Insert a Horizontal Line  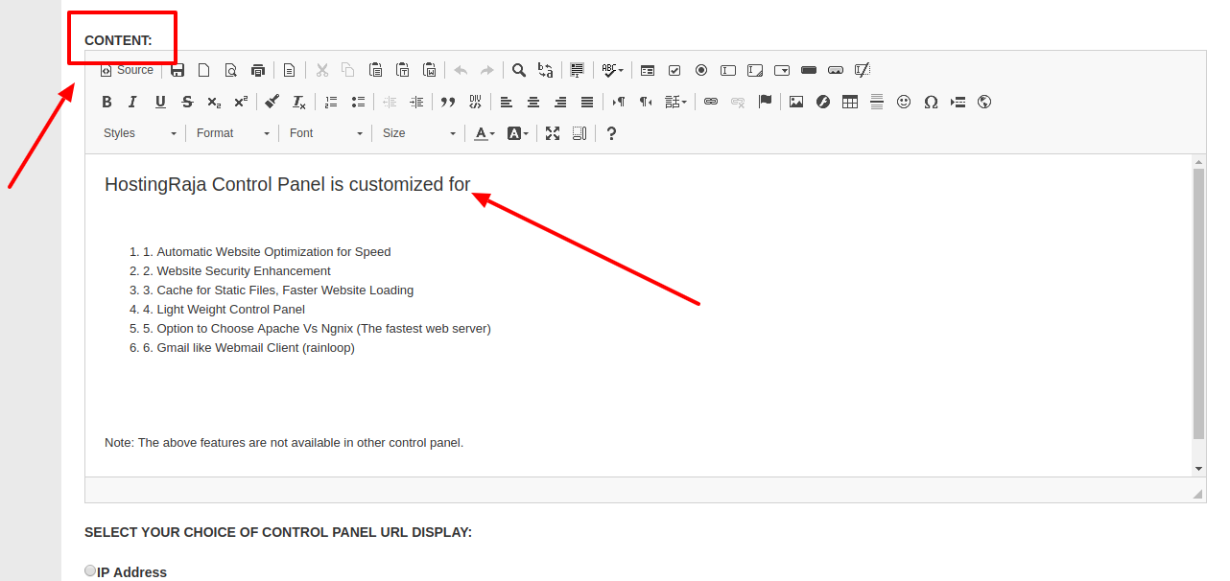[x=877, y=102]
